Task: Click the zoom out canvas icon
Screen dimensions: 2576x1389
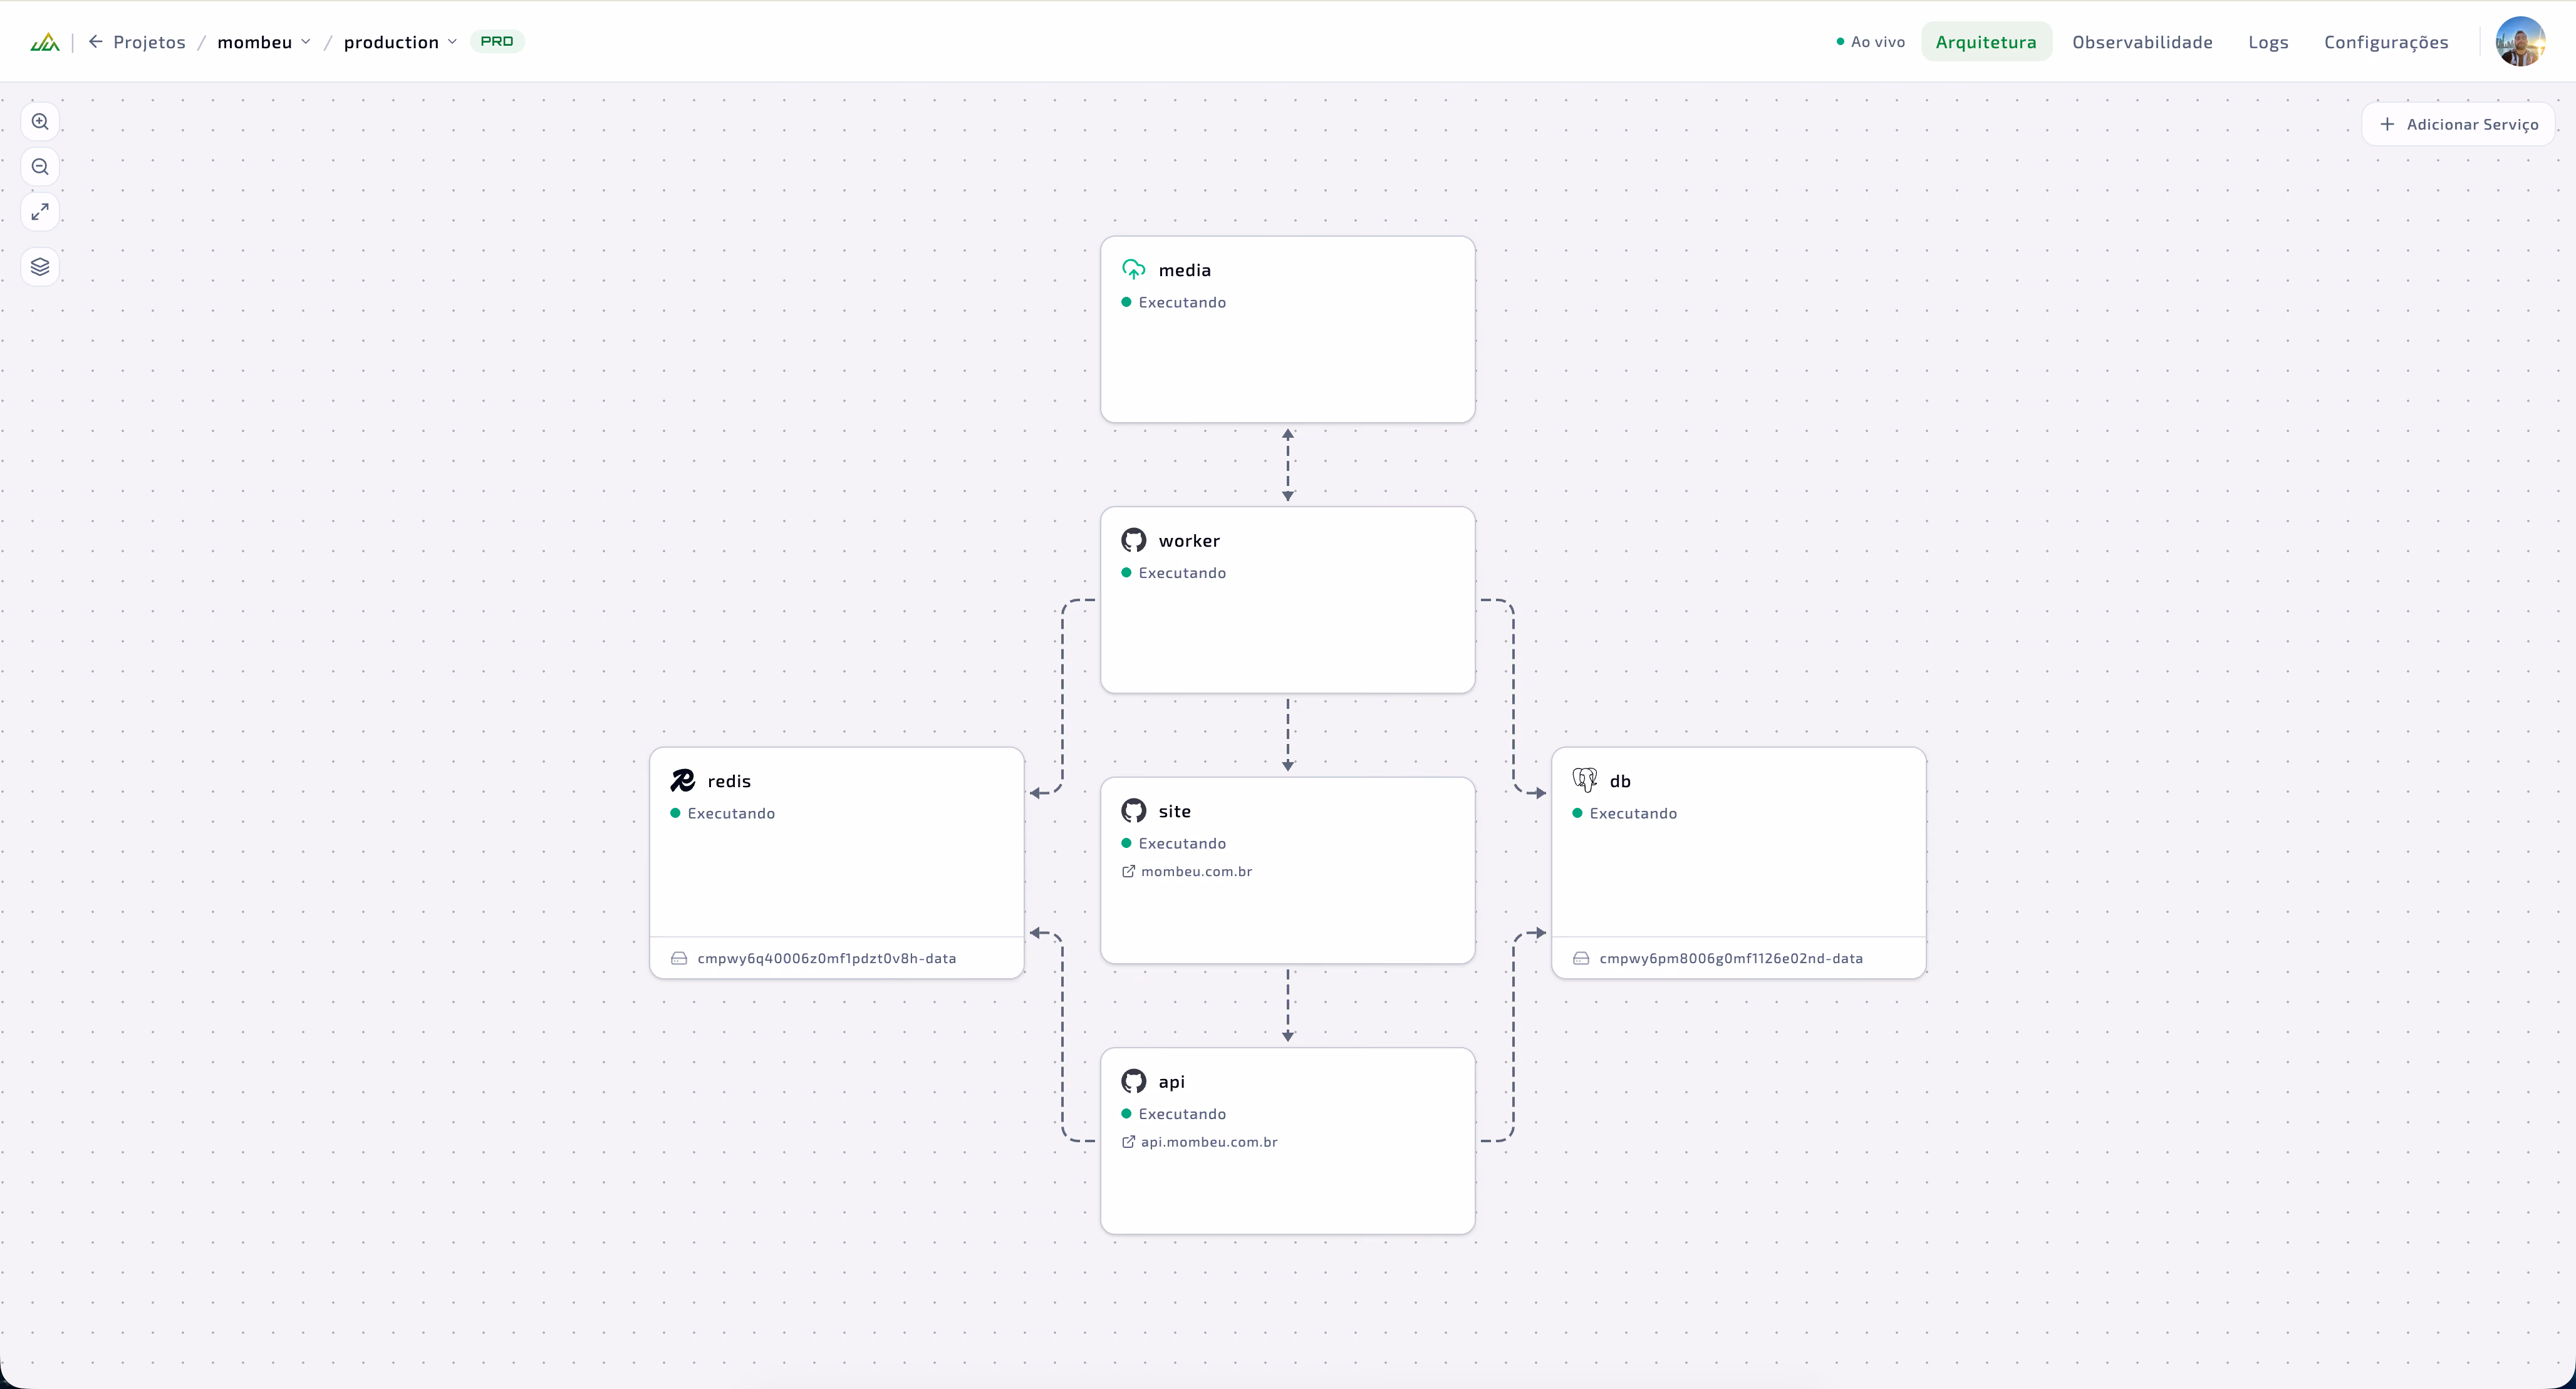Action: pos(40,167)
